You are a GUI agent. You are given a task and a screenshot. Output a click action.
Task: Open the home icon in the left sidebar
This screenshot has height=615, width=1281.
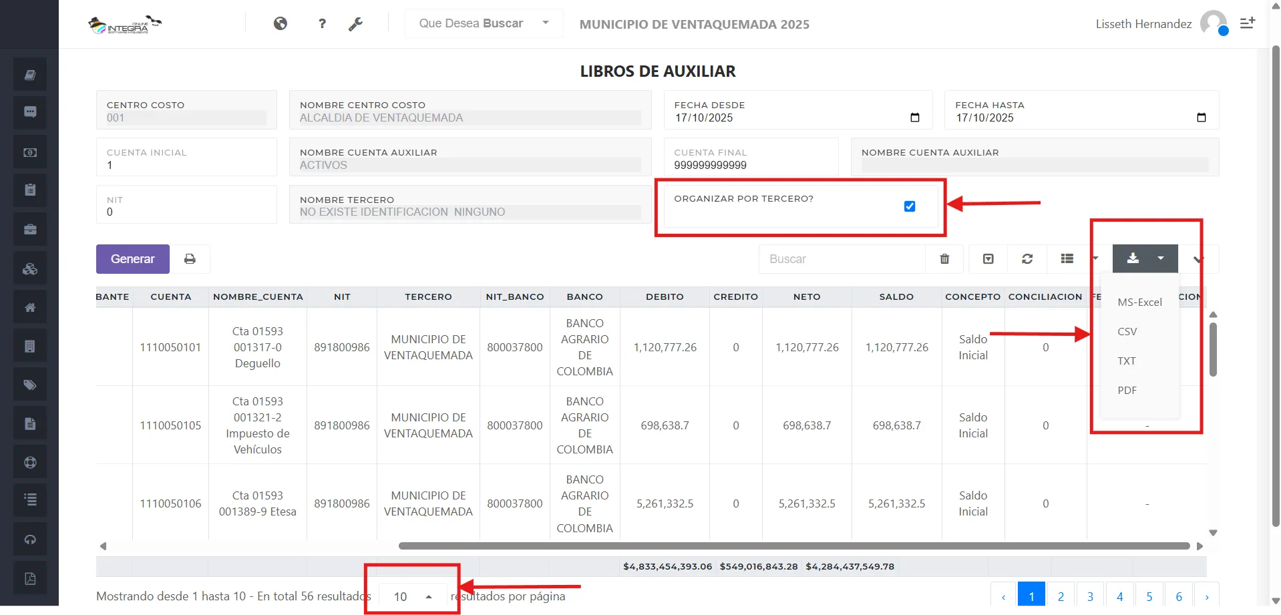pos(29,306)
